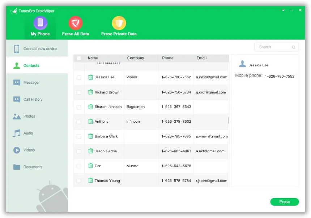Open the Photos section in sidebar
Screen dimensions: 311x218
click(29, 116)
